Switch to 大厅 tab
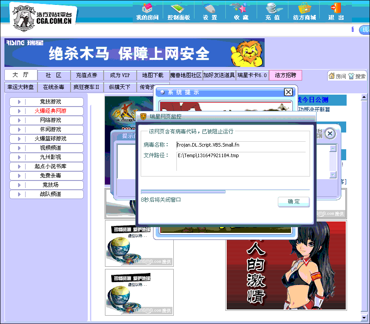Viewport: 370px width, 324px height. (21, 75)
